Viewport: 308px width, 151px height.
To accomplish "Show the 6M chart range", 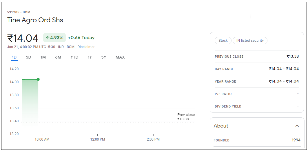I will 58,57.
